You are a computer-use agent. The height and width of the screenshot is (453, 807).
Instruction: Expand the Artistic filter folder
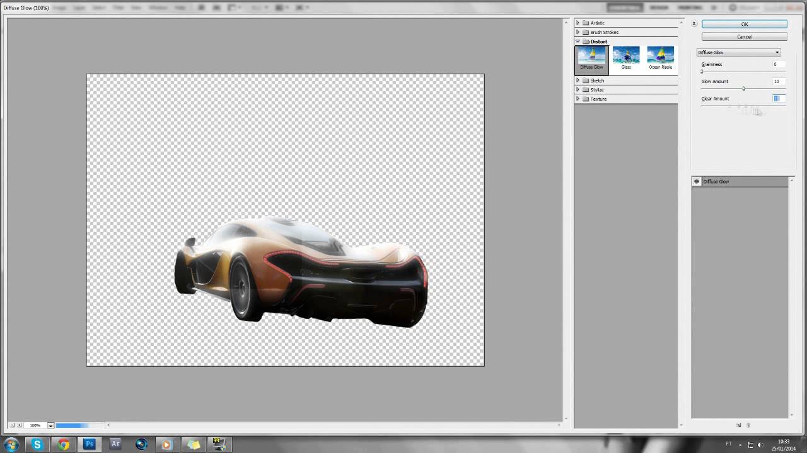[x=578, y=23]
